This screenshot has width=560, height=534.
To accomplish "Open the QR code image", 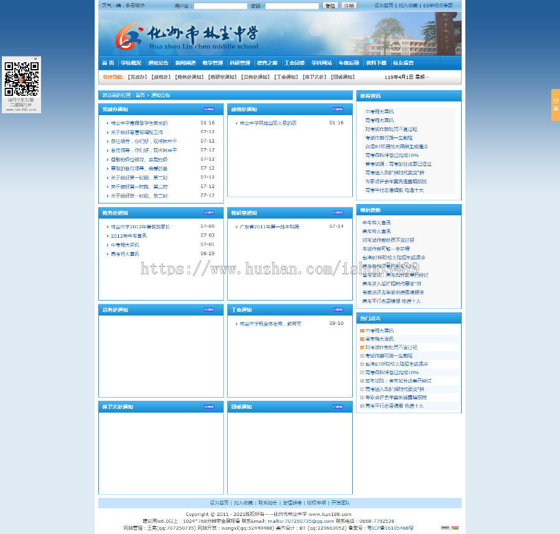I will pyautogui.click(x=21, y=78).
